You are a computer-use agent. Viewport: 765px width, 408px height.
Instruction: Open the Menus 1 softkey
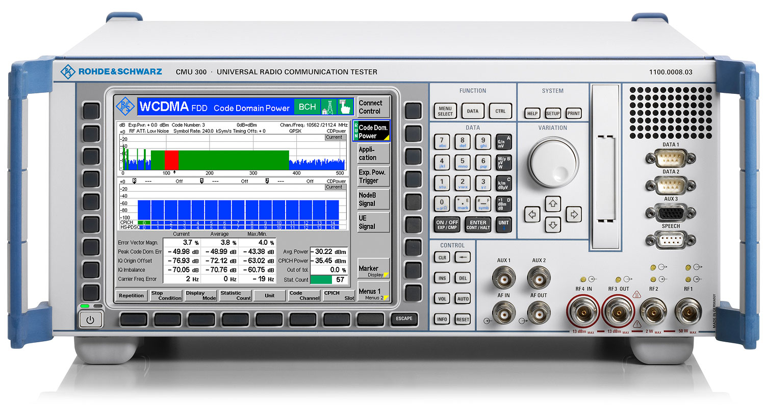coord(374,294)
